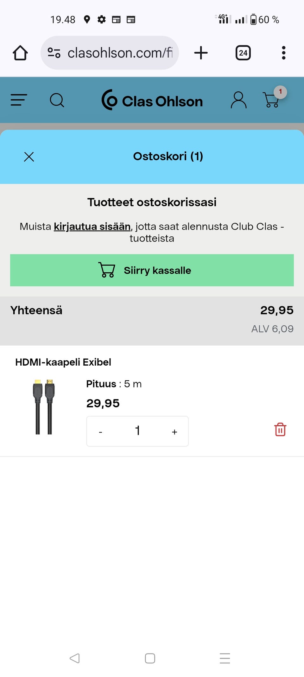
Task: Follow the kirjautua sisään link
Action: point(92,227)
